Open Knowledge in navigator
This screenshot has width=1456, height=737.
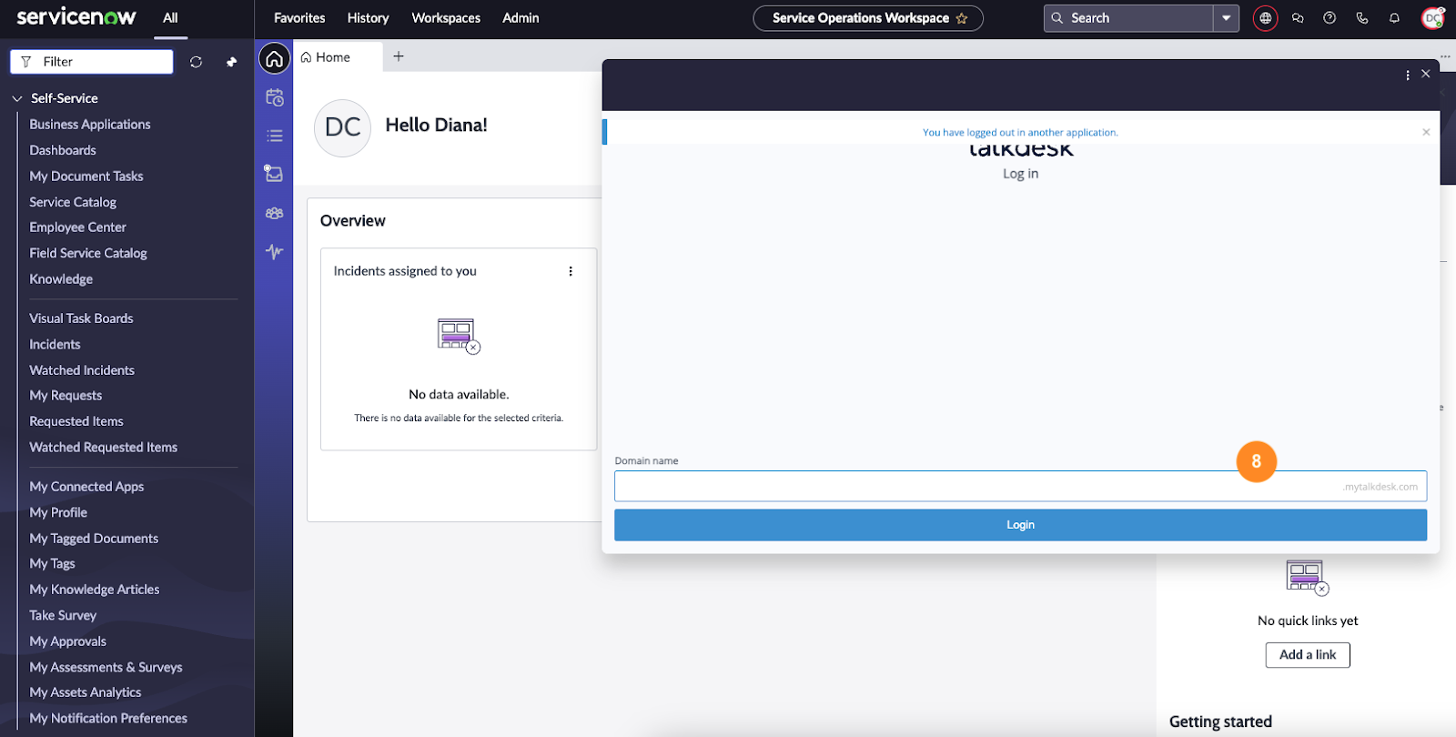(61, 279)
